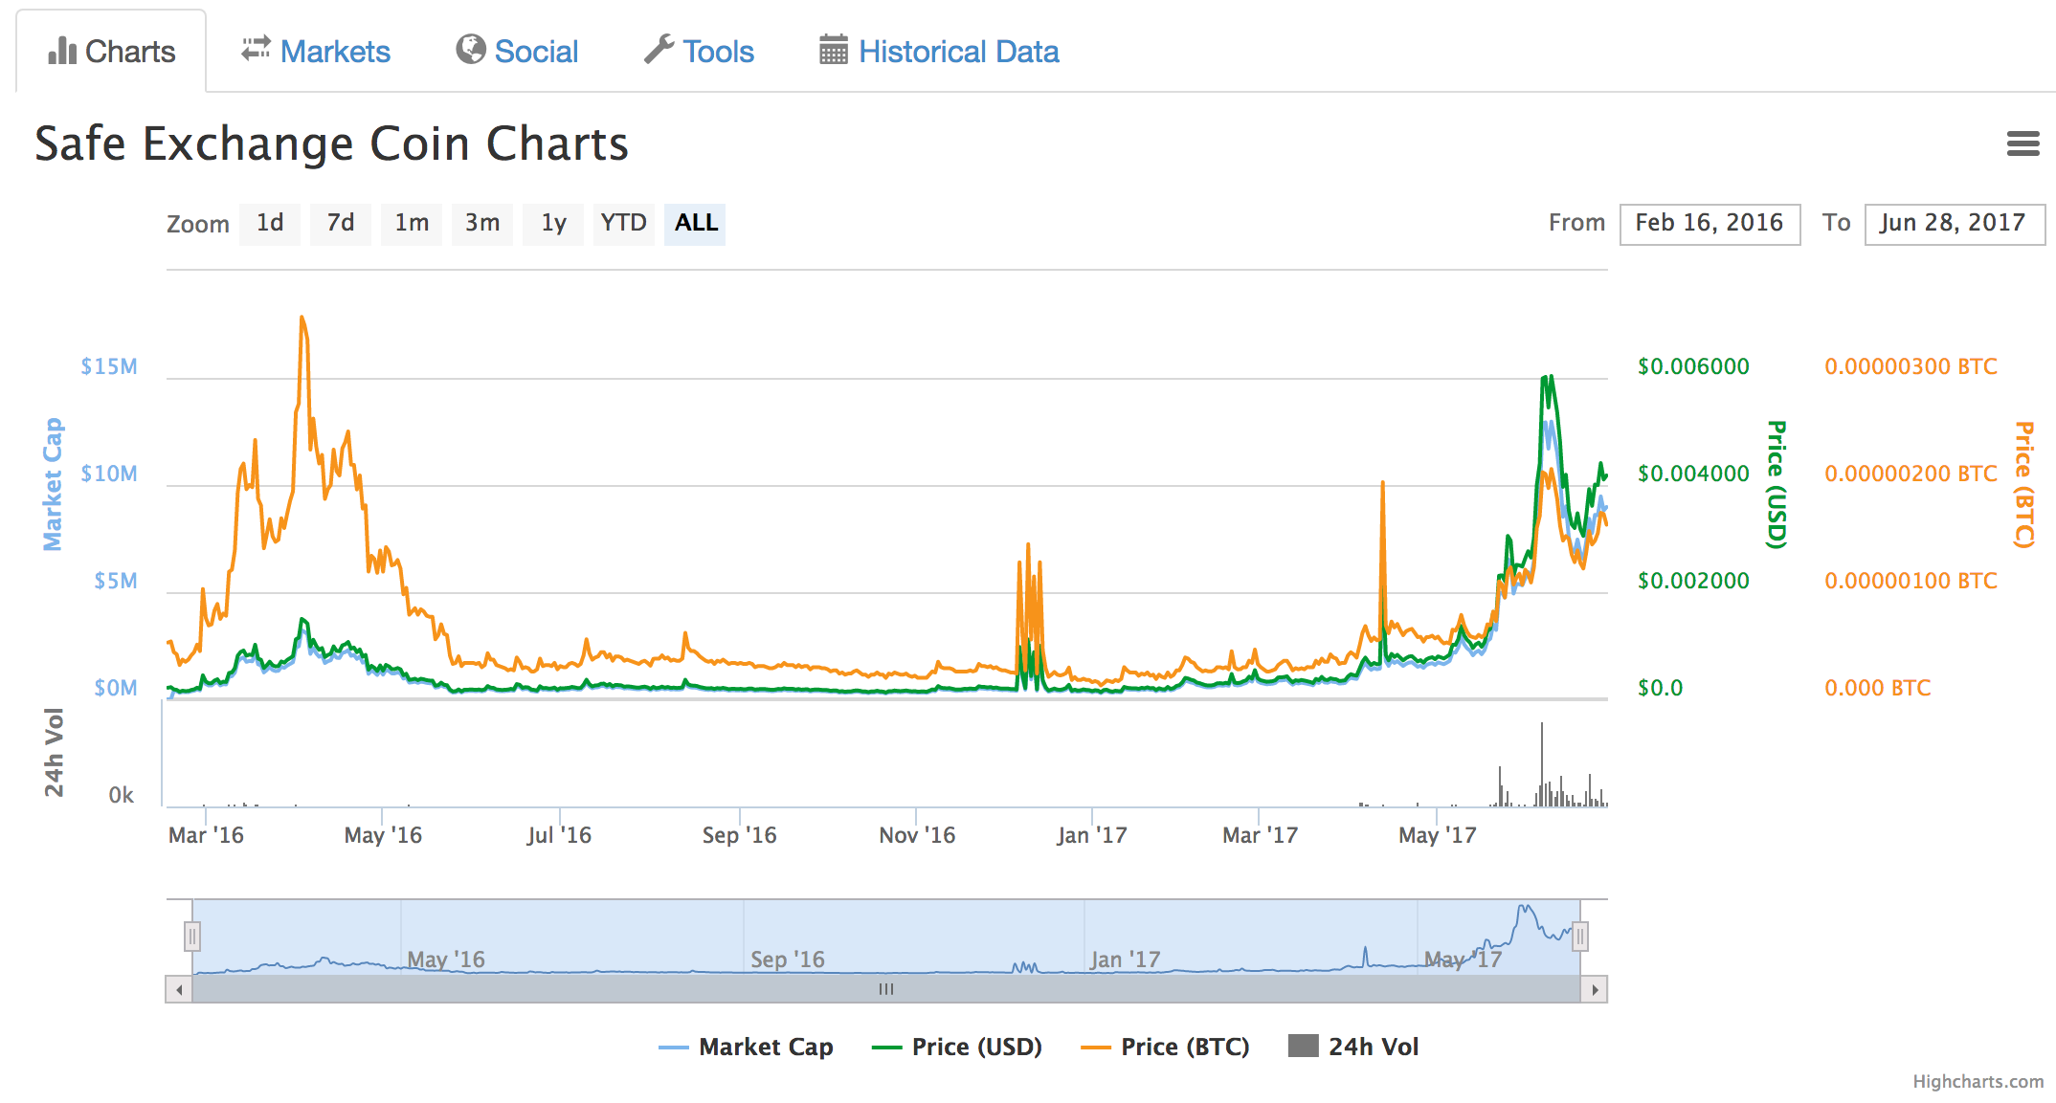Open the Markets tab
The height and width of the screenshot is (1103, 2056).
pos(316,51)
